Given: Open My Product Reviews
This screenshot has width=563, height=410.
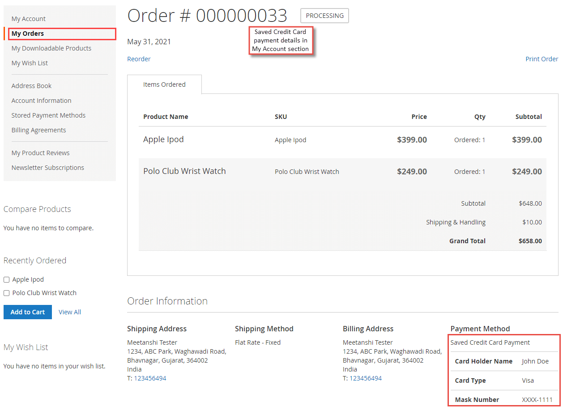Looking at the screenshot, I should pyautogui.click(x=40, y=153).
